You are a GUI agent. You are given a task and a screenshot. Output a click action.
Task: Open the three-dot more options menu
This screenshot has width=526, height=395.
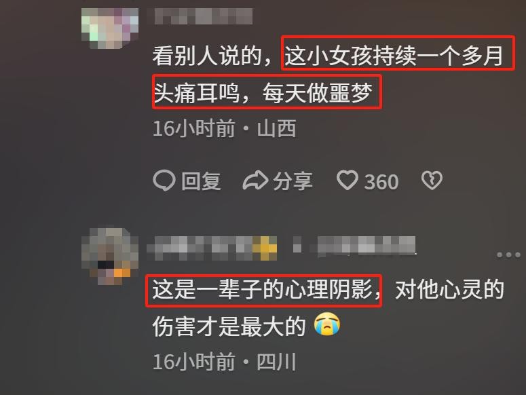pyautogui.click(x=508, y=255)
